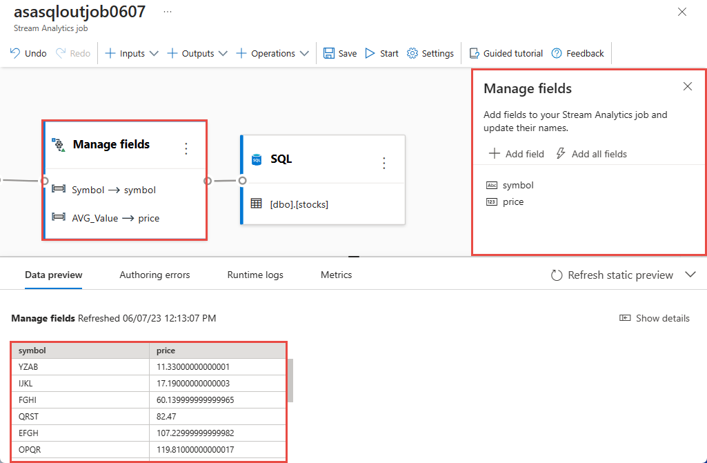Click the 123 numeric icon beside the price field
This screenshot has width=707, height=463.
[x=490, y=201]
